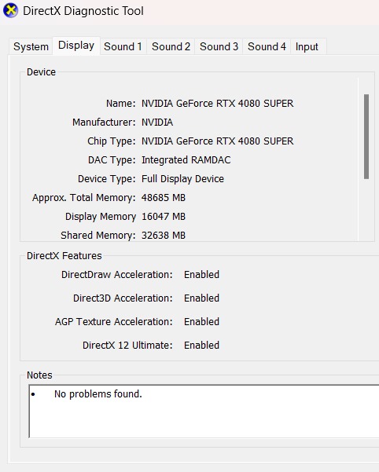Open the Sound 2 tab
Screen dimensions: 379x472
[171, 46]
